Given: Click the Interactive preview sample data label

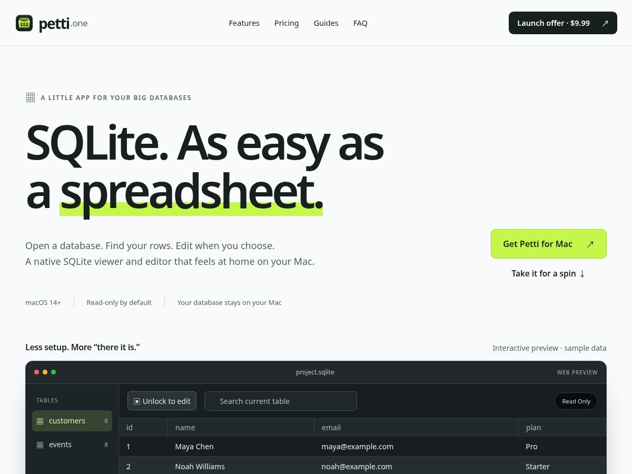Looking at the screenshot, I should (549, 348).
